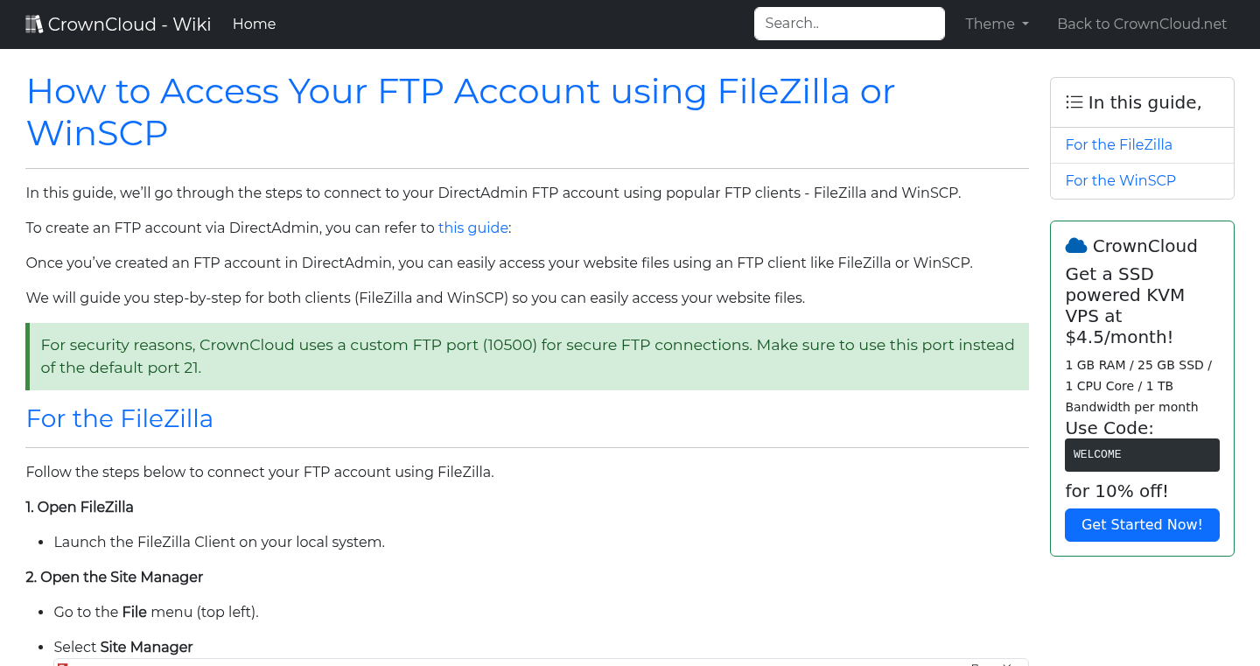Click the 'How to Access Your FTP Account' page title
Screen dimensions: 1260x666
click(461, 112)
